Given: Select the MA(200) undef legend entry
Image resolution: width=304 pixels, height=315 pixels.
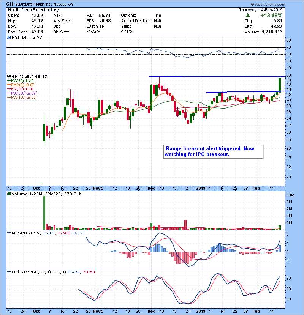Looking at the screenshot, I should pos(22,93).
